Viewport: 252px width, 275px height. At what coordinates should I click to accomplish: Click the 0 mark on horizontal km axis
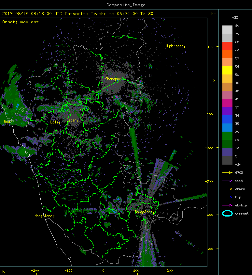tap(103, 271)
